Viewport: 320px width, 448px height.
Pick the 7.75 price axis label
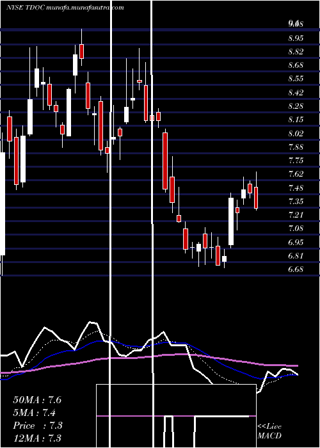tap(296, 161)
